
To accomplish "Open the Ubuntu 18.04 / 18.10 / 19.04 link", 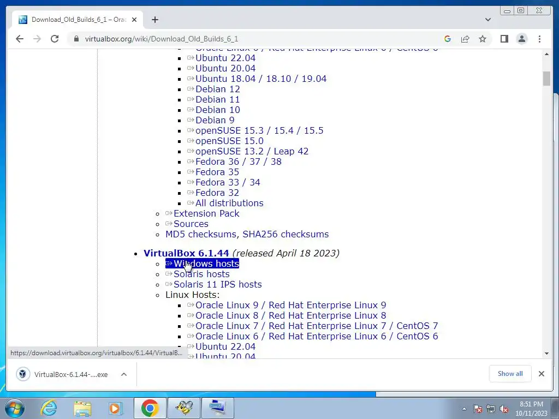I will point(261,79).
